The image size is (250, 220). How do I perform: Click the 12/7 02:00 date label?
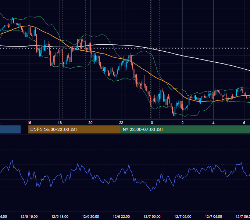(183, 216)
